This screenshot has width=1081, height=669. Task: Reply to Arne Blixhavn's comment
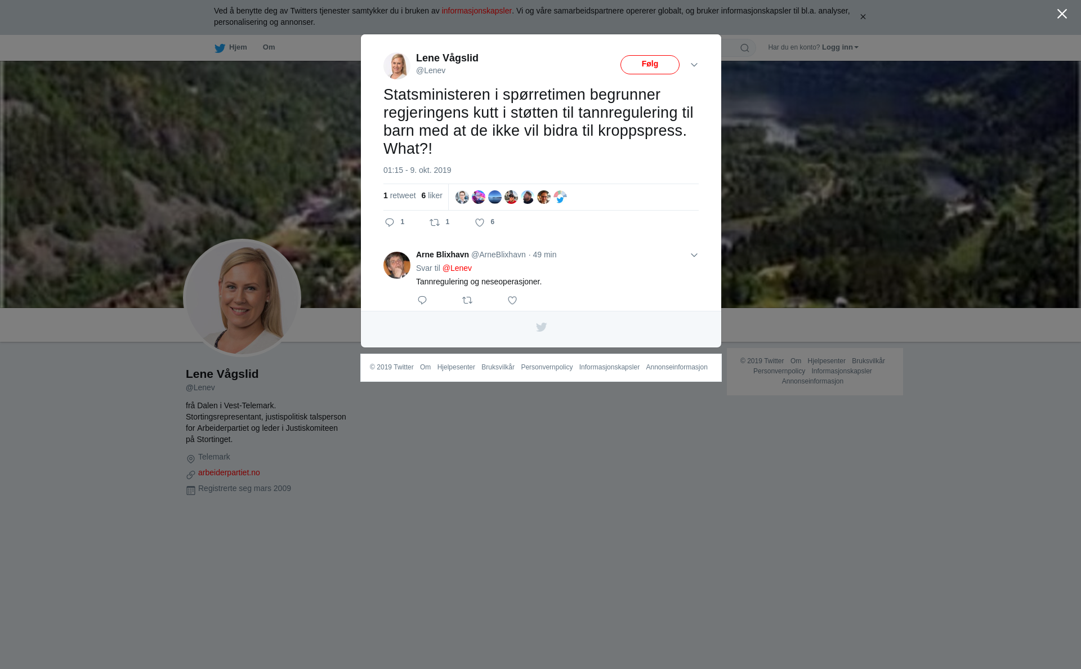pos(422,300)
